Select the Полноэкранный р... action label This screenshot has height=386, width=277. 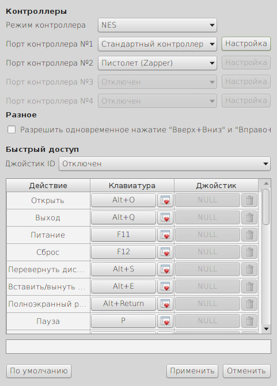pos(47,304)
